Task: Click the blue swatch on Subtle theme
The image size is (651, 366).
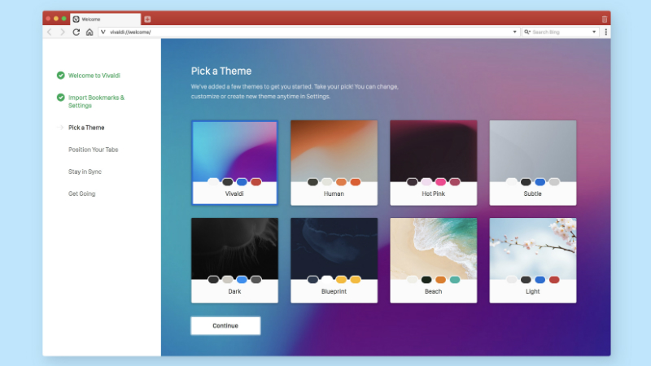Action: (x=540, y=181)
